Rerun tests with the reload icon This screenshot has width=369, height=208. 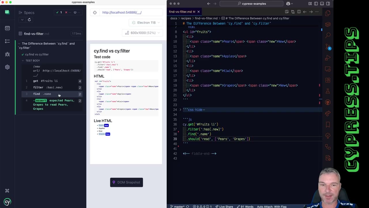coord(29,20)
